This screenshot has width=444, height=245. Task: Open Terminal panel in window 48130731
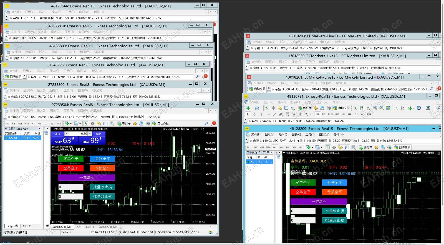(286, 108)
